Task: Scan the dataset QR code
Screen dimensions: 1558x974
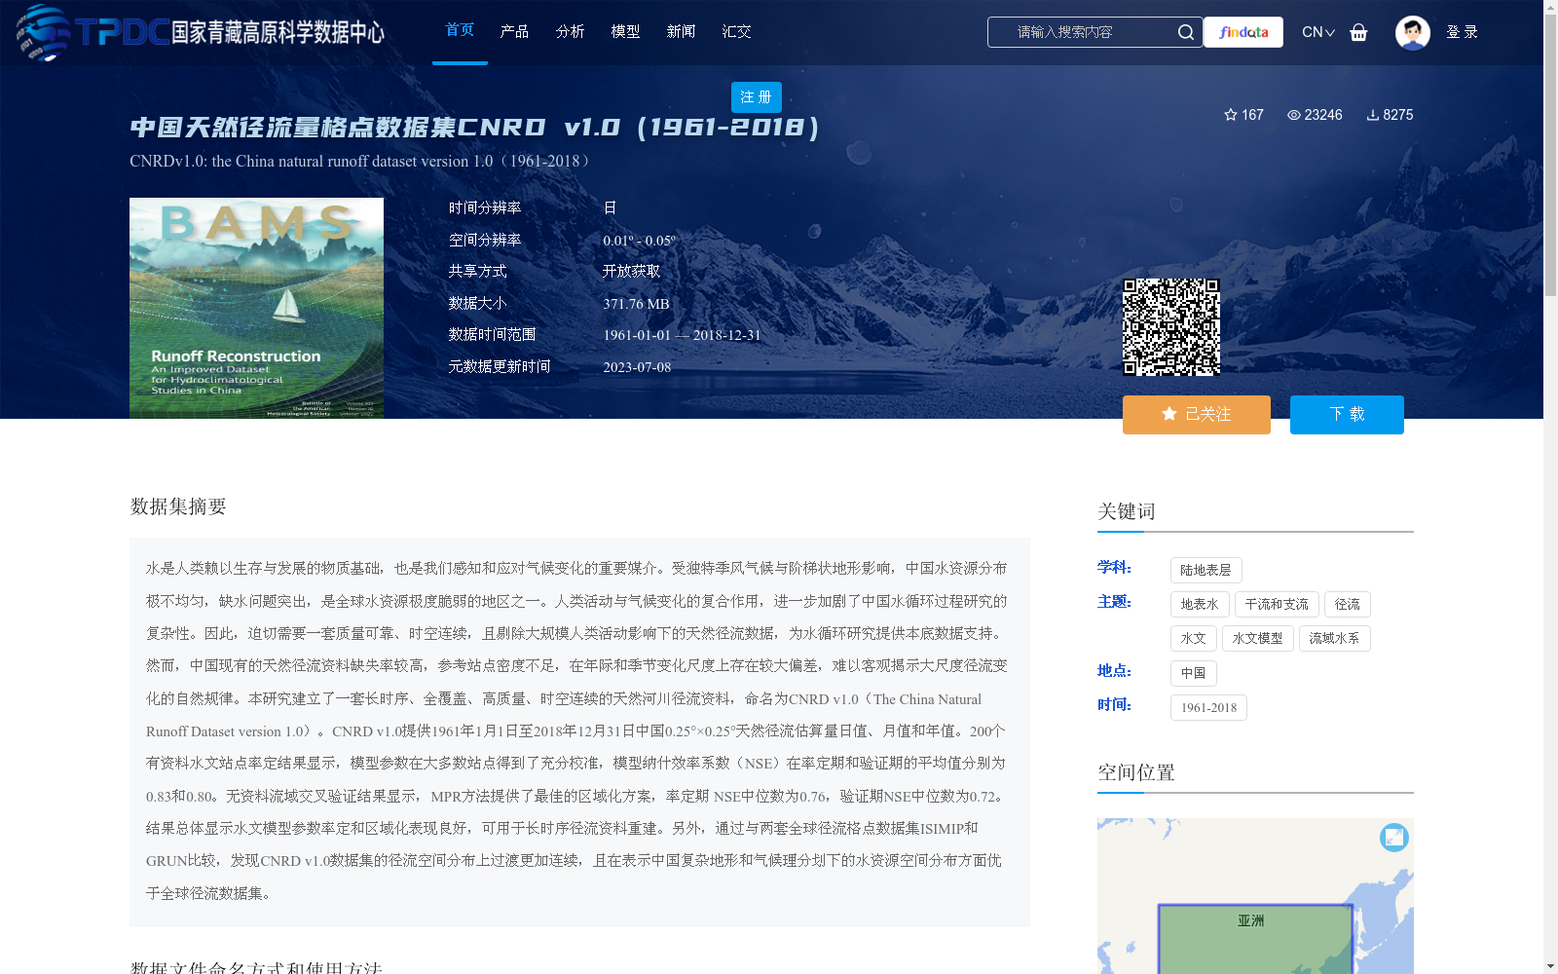Action: (1172, 326)
